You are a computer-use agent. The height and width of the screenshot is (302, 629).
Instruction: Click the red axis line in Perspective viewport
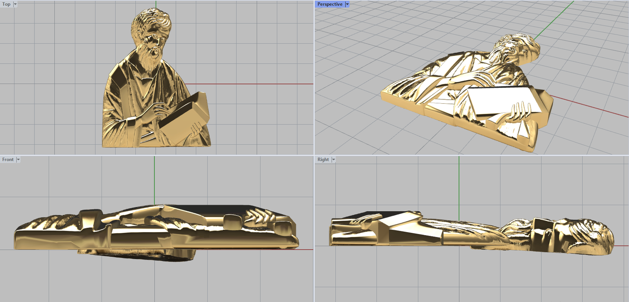[590, 106]
